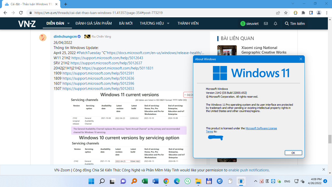This screenshot has width=332, height=187.
Task: Open a new browser tab
Action: [x=66, y=4]
